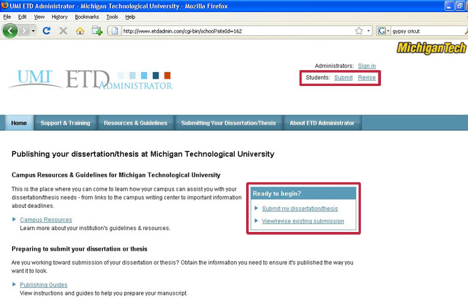The width and height of the screenshot is (468, 304).
Task: Click the Administrators Sign in link
Action: click(367, 66)
